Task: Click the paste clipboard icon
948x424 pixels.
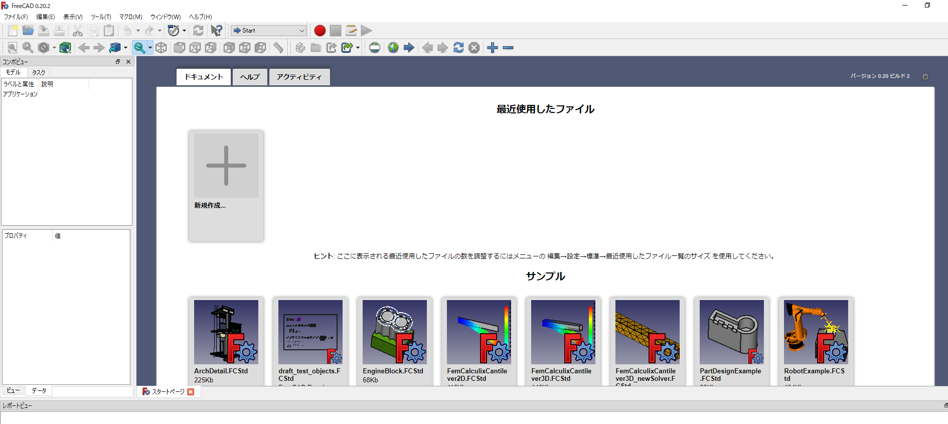Action: (109, 31)
